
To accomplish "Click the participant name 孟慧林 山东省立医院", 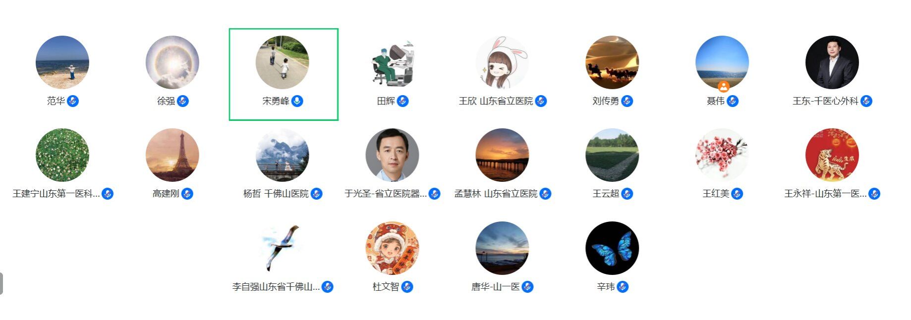I will coord(496,194).
